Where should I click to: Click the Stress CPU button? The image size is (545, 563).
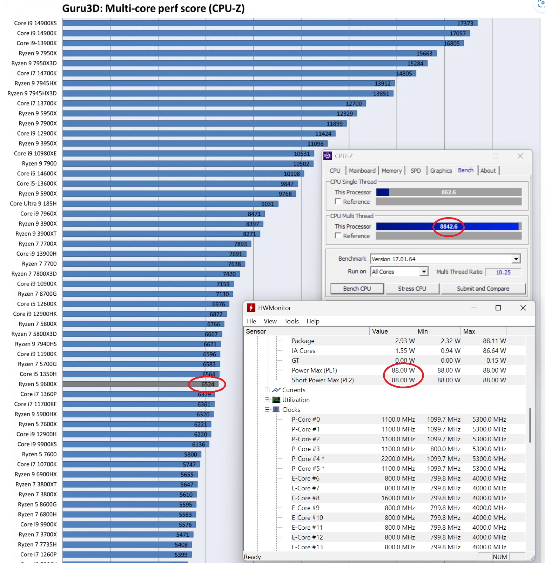[412, 288]
